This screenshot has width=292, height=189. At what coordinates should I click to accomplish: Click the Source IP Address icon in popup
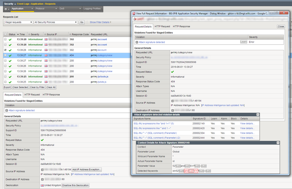[x=172, y=101]
